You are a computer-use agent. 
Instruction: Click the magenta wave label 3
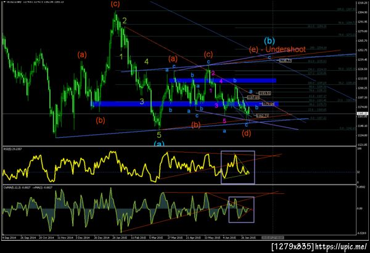(216, 105)
